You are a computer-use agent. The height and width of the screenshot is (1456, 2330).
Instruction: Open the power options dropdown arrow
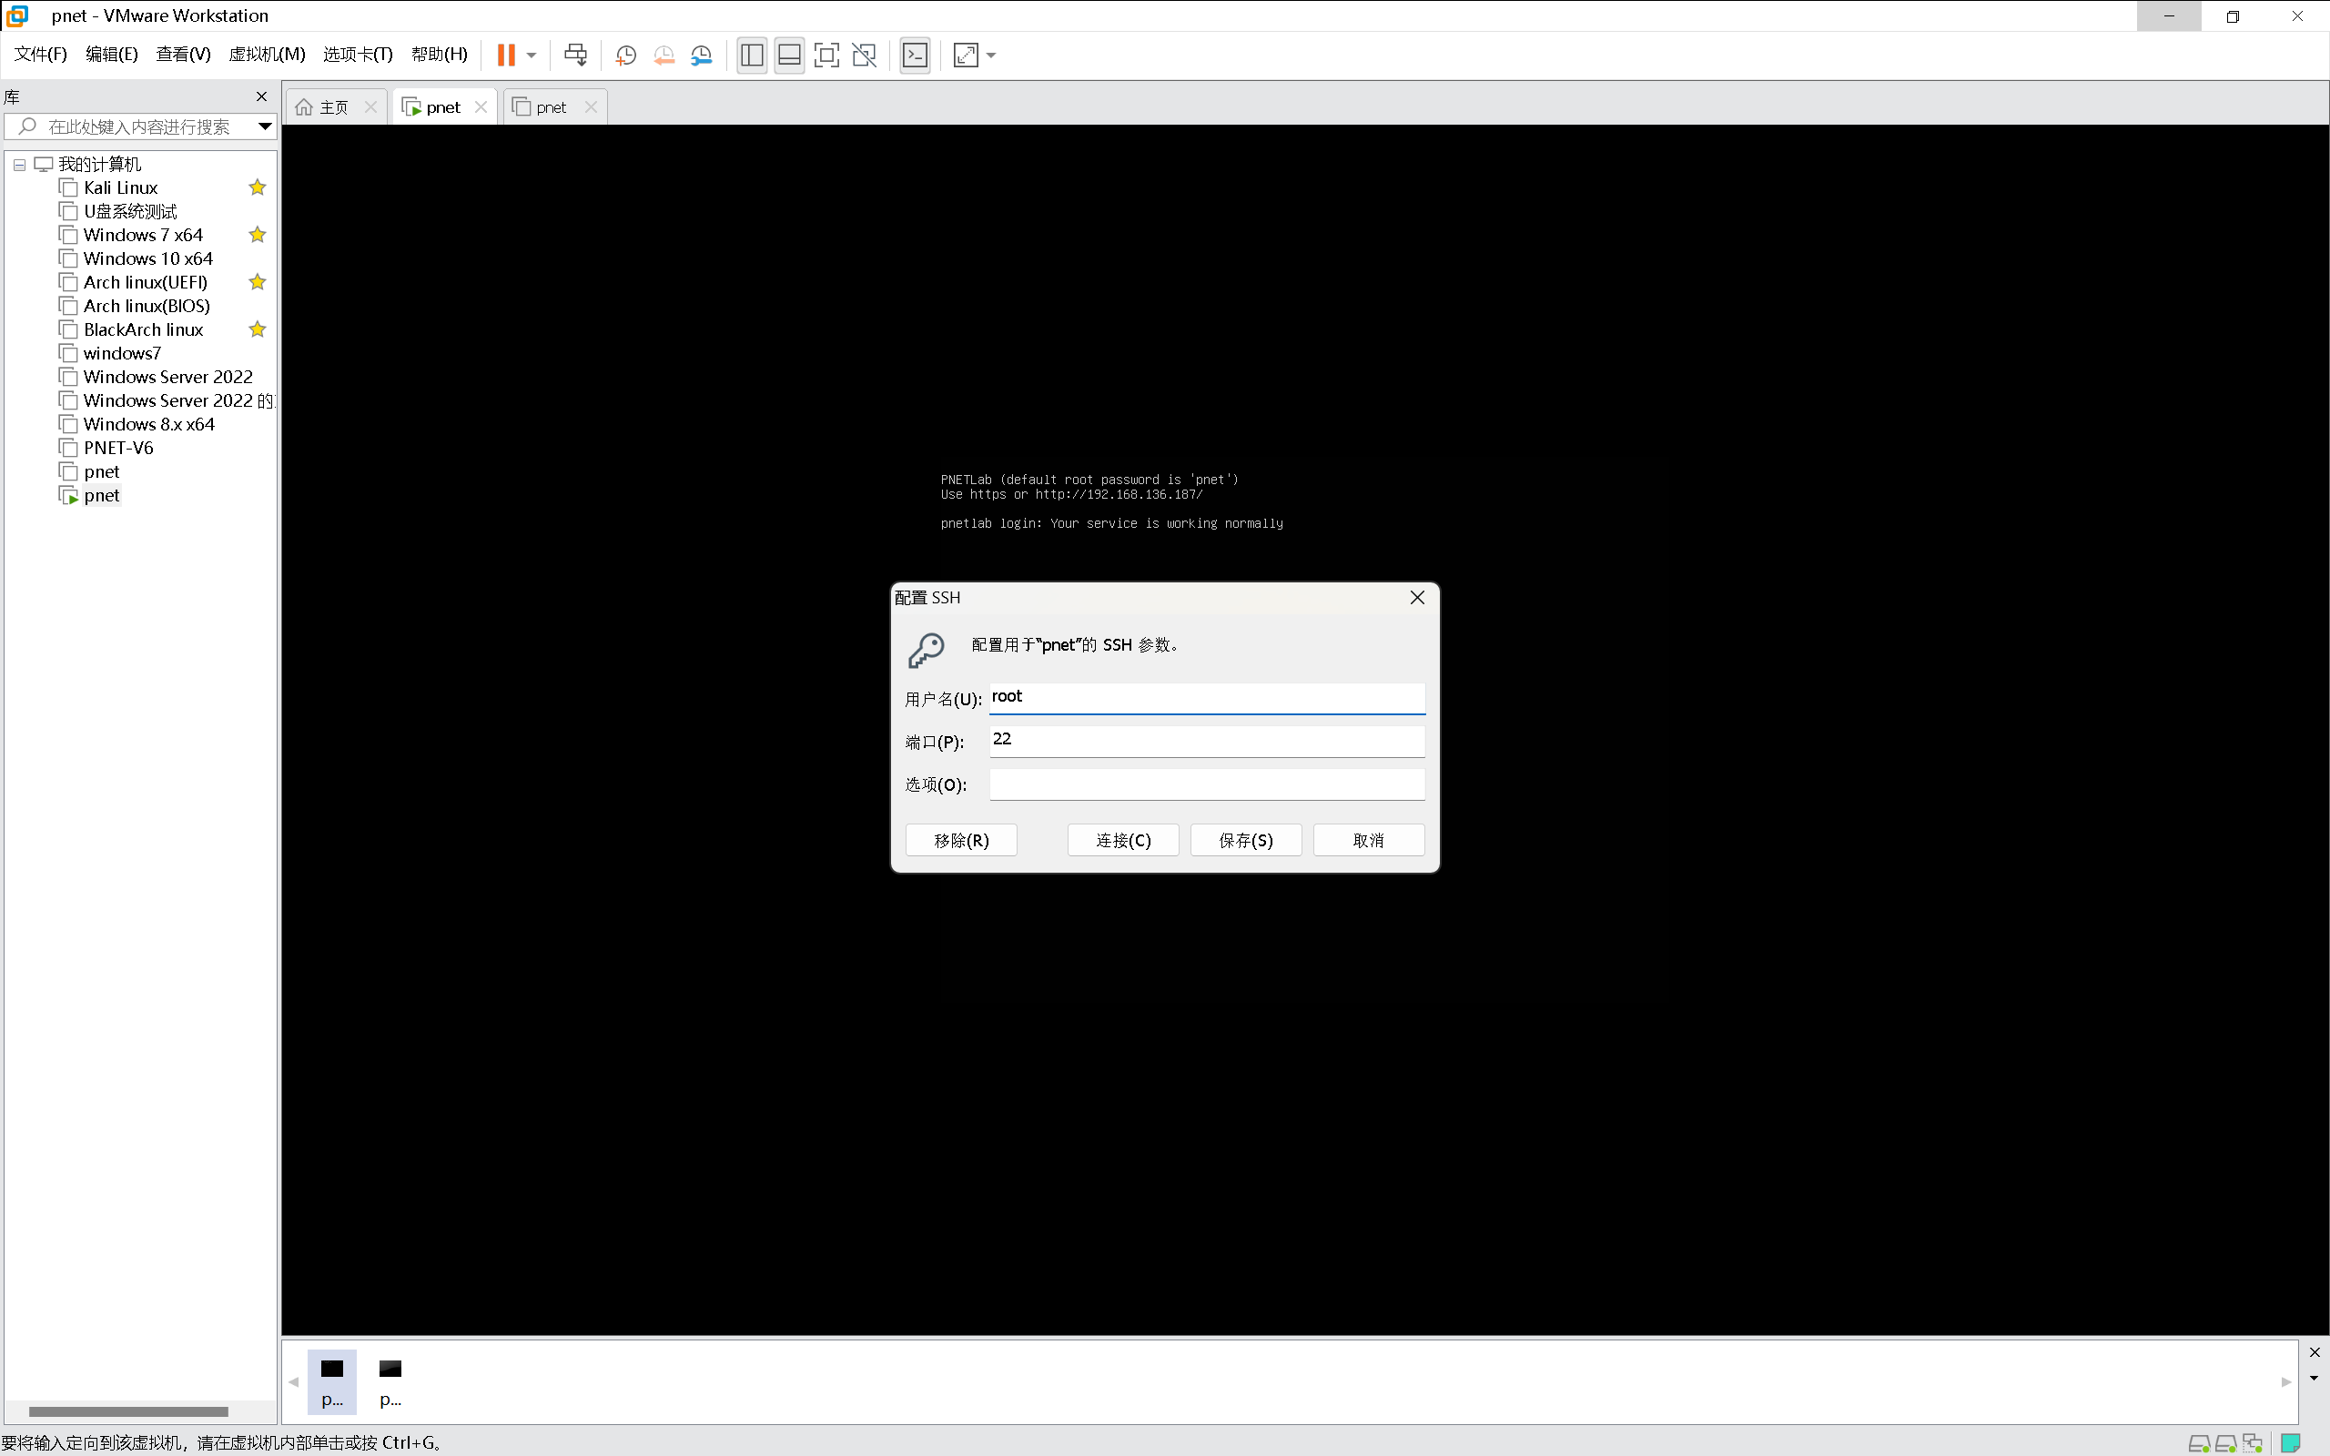pos(532,55)
